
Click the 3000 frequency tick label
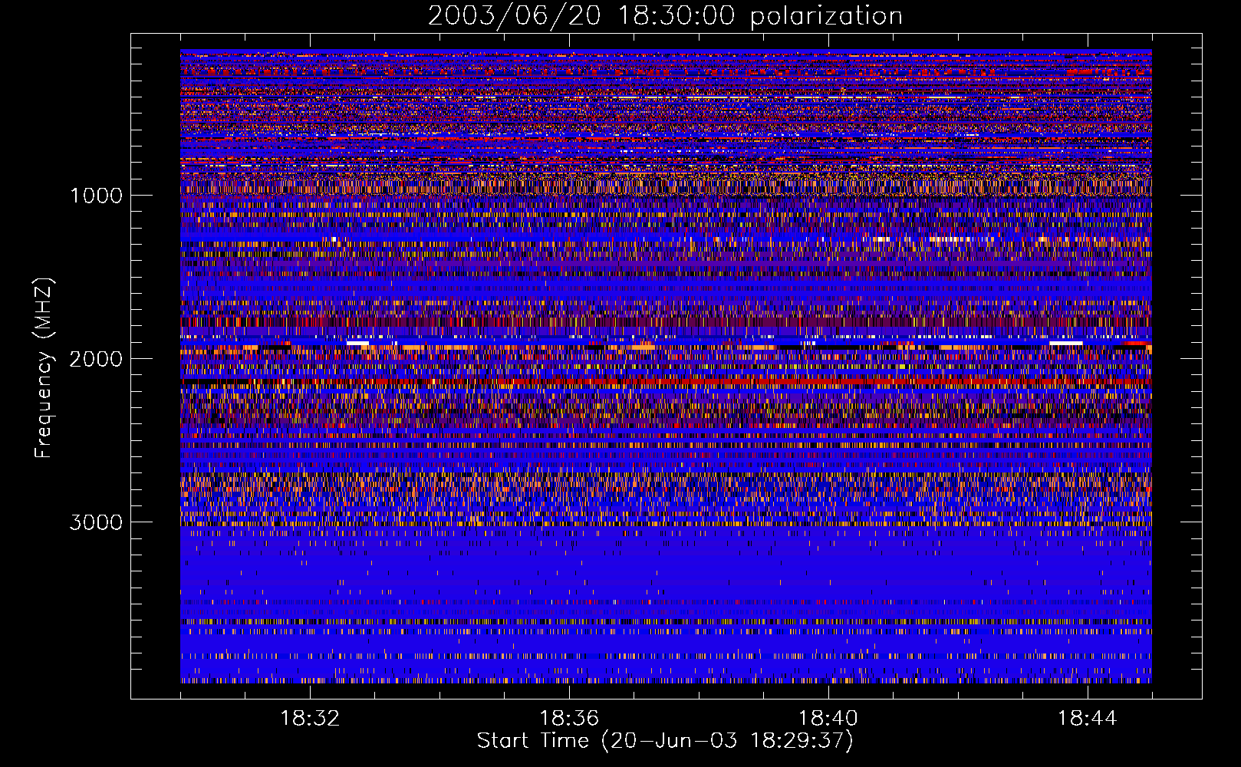click(x=96, y=522)
